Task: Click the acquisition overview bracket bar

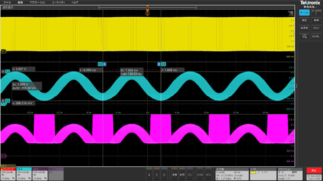Action: [x=147, y=7]
